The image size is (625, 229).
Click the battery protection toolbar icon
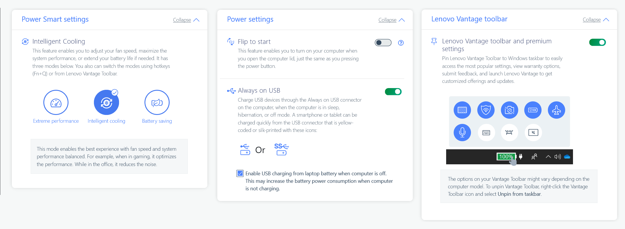533,110
